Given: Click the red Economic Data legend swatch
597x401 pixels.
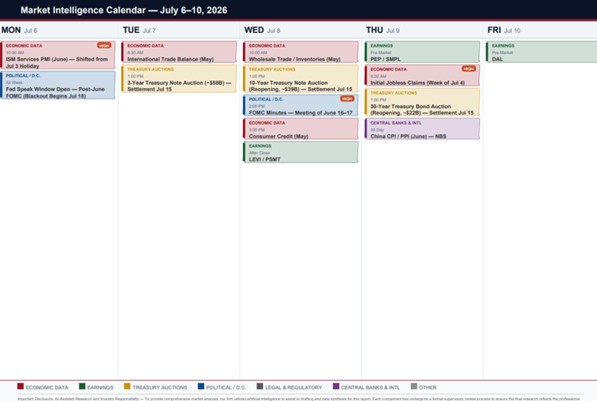Looking at the screenshot, I should 21,386.
